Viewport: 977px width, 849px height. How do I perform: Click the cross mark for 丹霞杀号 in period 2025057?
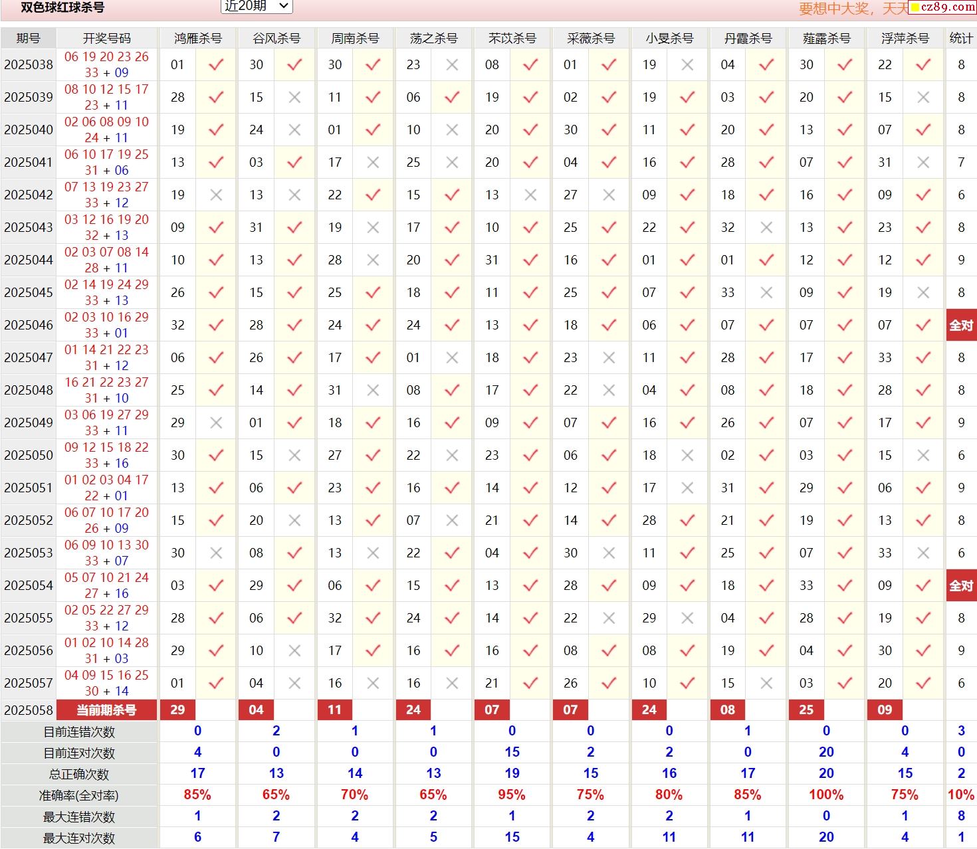(766, 684)
